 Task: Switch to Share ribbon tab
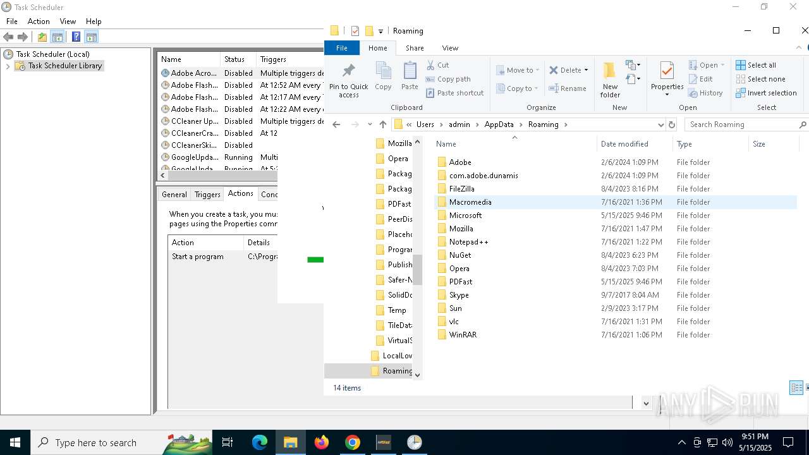coord(415,48)
